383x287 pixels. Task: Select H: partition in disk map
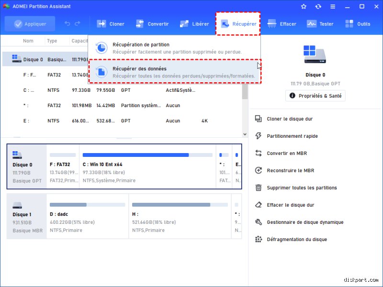180,216
